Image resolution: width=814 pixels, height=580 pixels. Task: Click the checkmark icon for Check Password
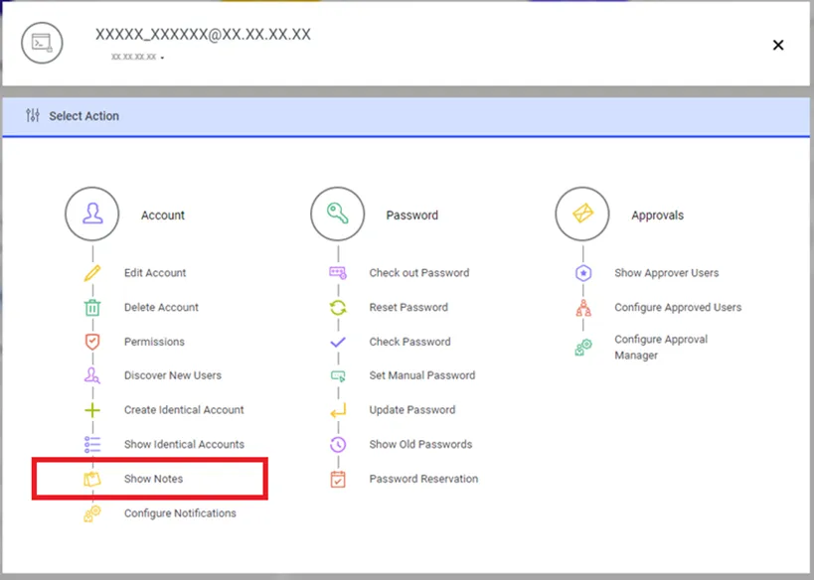(x=338, y=342)
